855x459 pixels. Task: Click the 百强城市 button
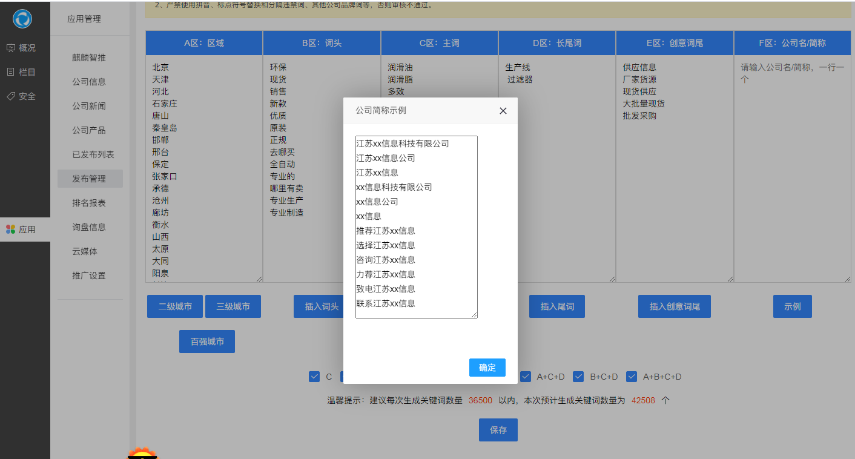coord(207,342)
